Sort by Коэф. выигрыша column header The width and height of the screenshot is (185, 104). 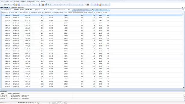pos(89,13)
